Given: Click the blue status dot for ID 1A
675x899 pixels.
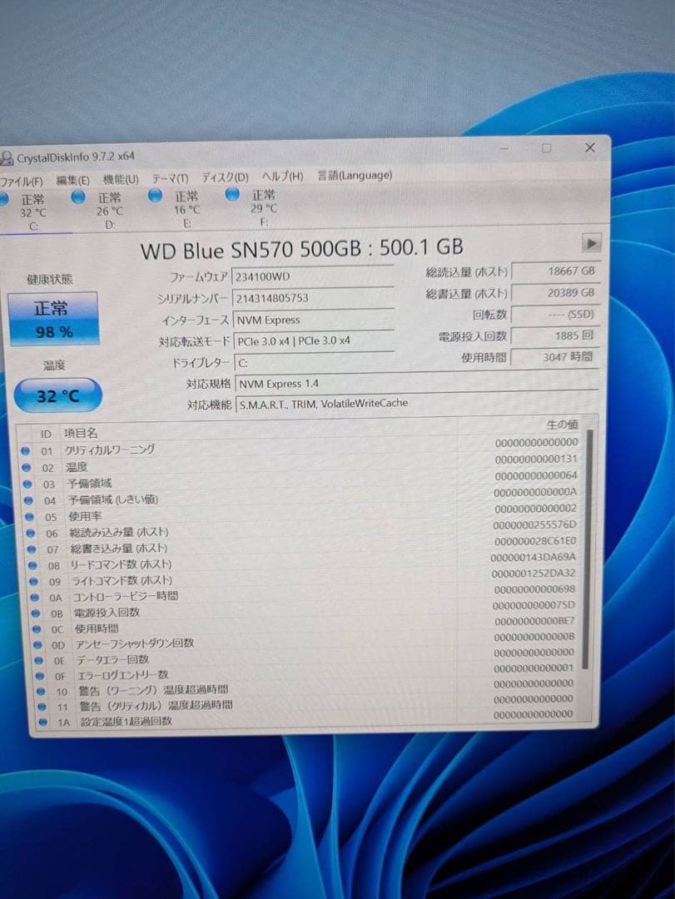Looking at the screenshot, I should click(42, 723).
